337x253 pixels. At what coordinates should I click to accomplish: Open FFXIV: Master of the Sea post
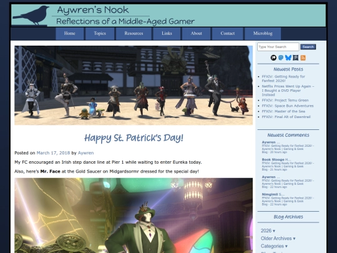[x=283, y=111]
